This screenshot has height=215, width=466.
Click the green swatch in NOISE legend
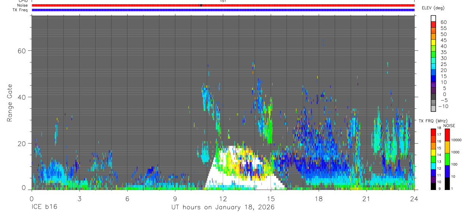coord(447,159)
